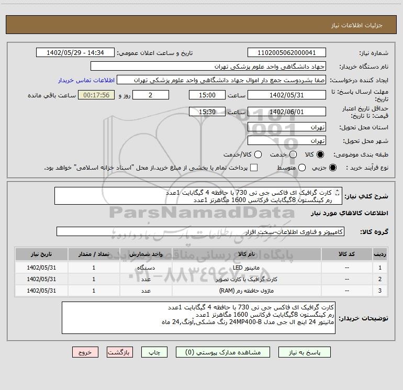
Task: Click the شماره نیاز number field
Action: (286, 53)
